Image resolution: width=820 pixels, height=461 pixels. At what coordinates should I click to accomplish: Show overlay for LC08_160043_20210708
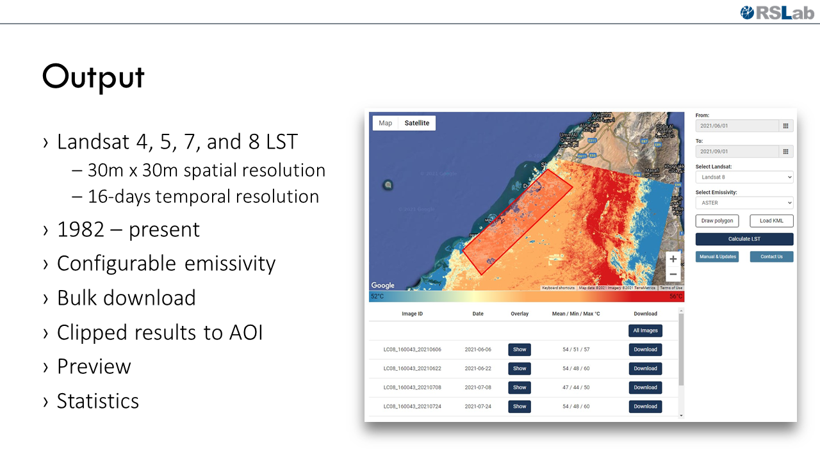520,387
